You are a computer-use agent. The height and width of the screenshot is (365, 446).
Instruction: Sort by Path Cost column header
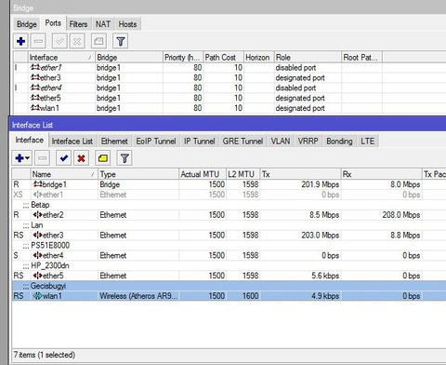tap(223, 58)
